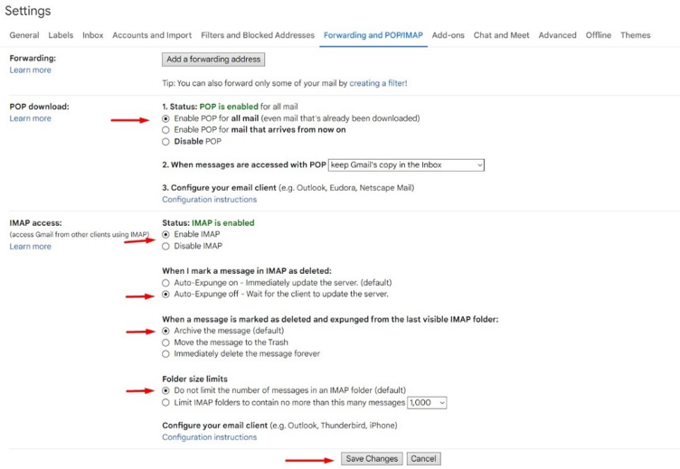Open the General settings tab

(24, 35)
